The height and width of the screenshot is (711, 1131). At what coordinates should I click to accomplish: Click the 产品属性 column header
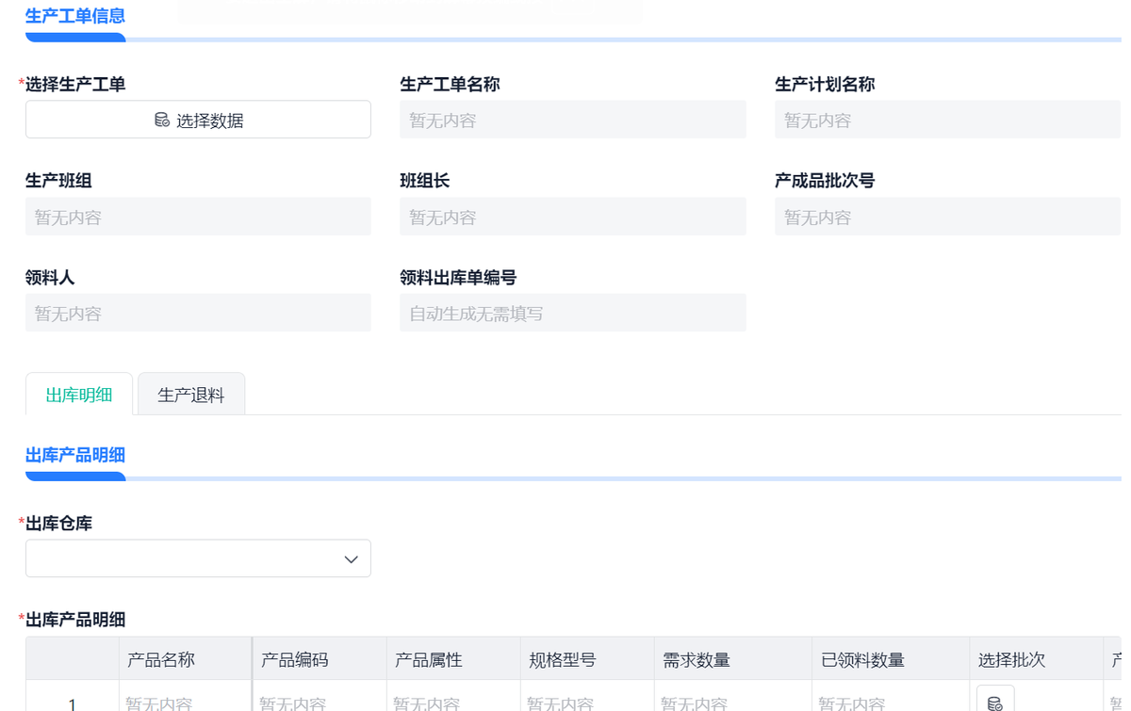click(x=429, y=659)
